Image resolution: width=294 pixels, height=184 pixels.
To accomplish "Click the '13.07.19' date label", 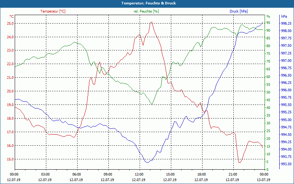I will 263,180.
